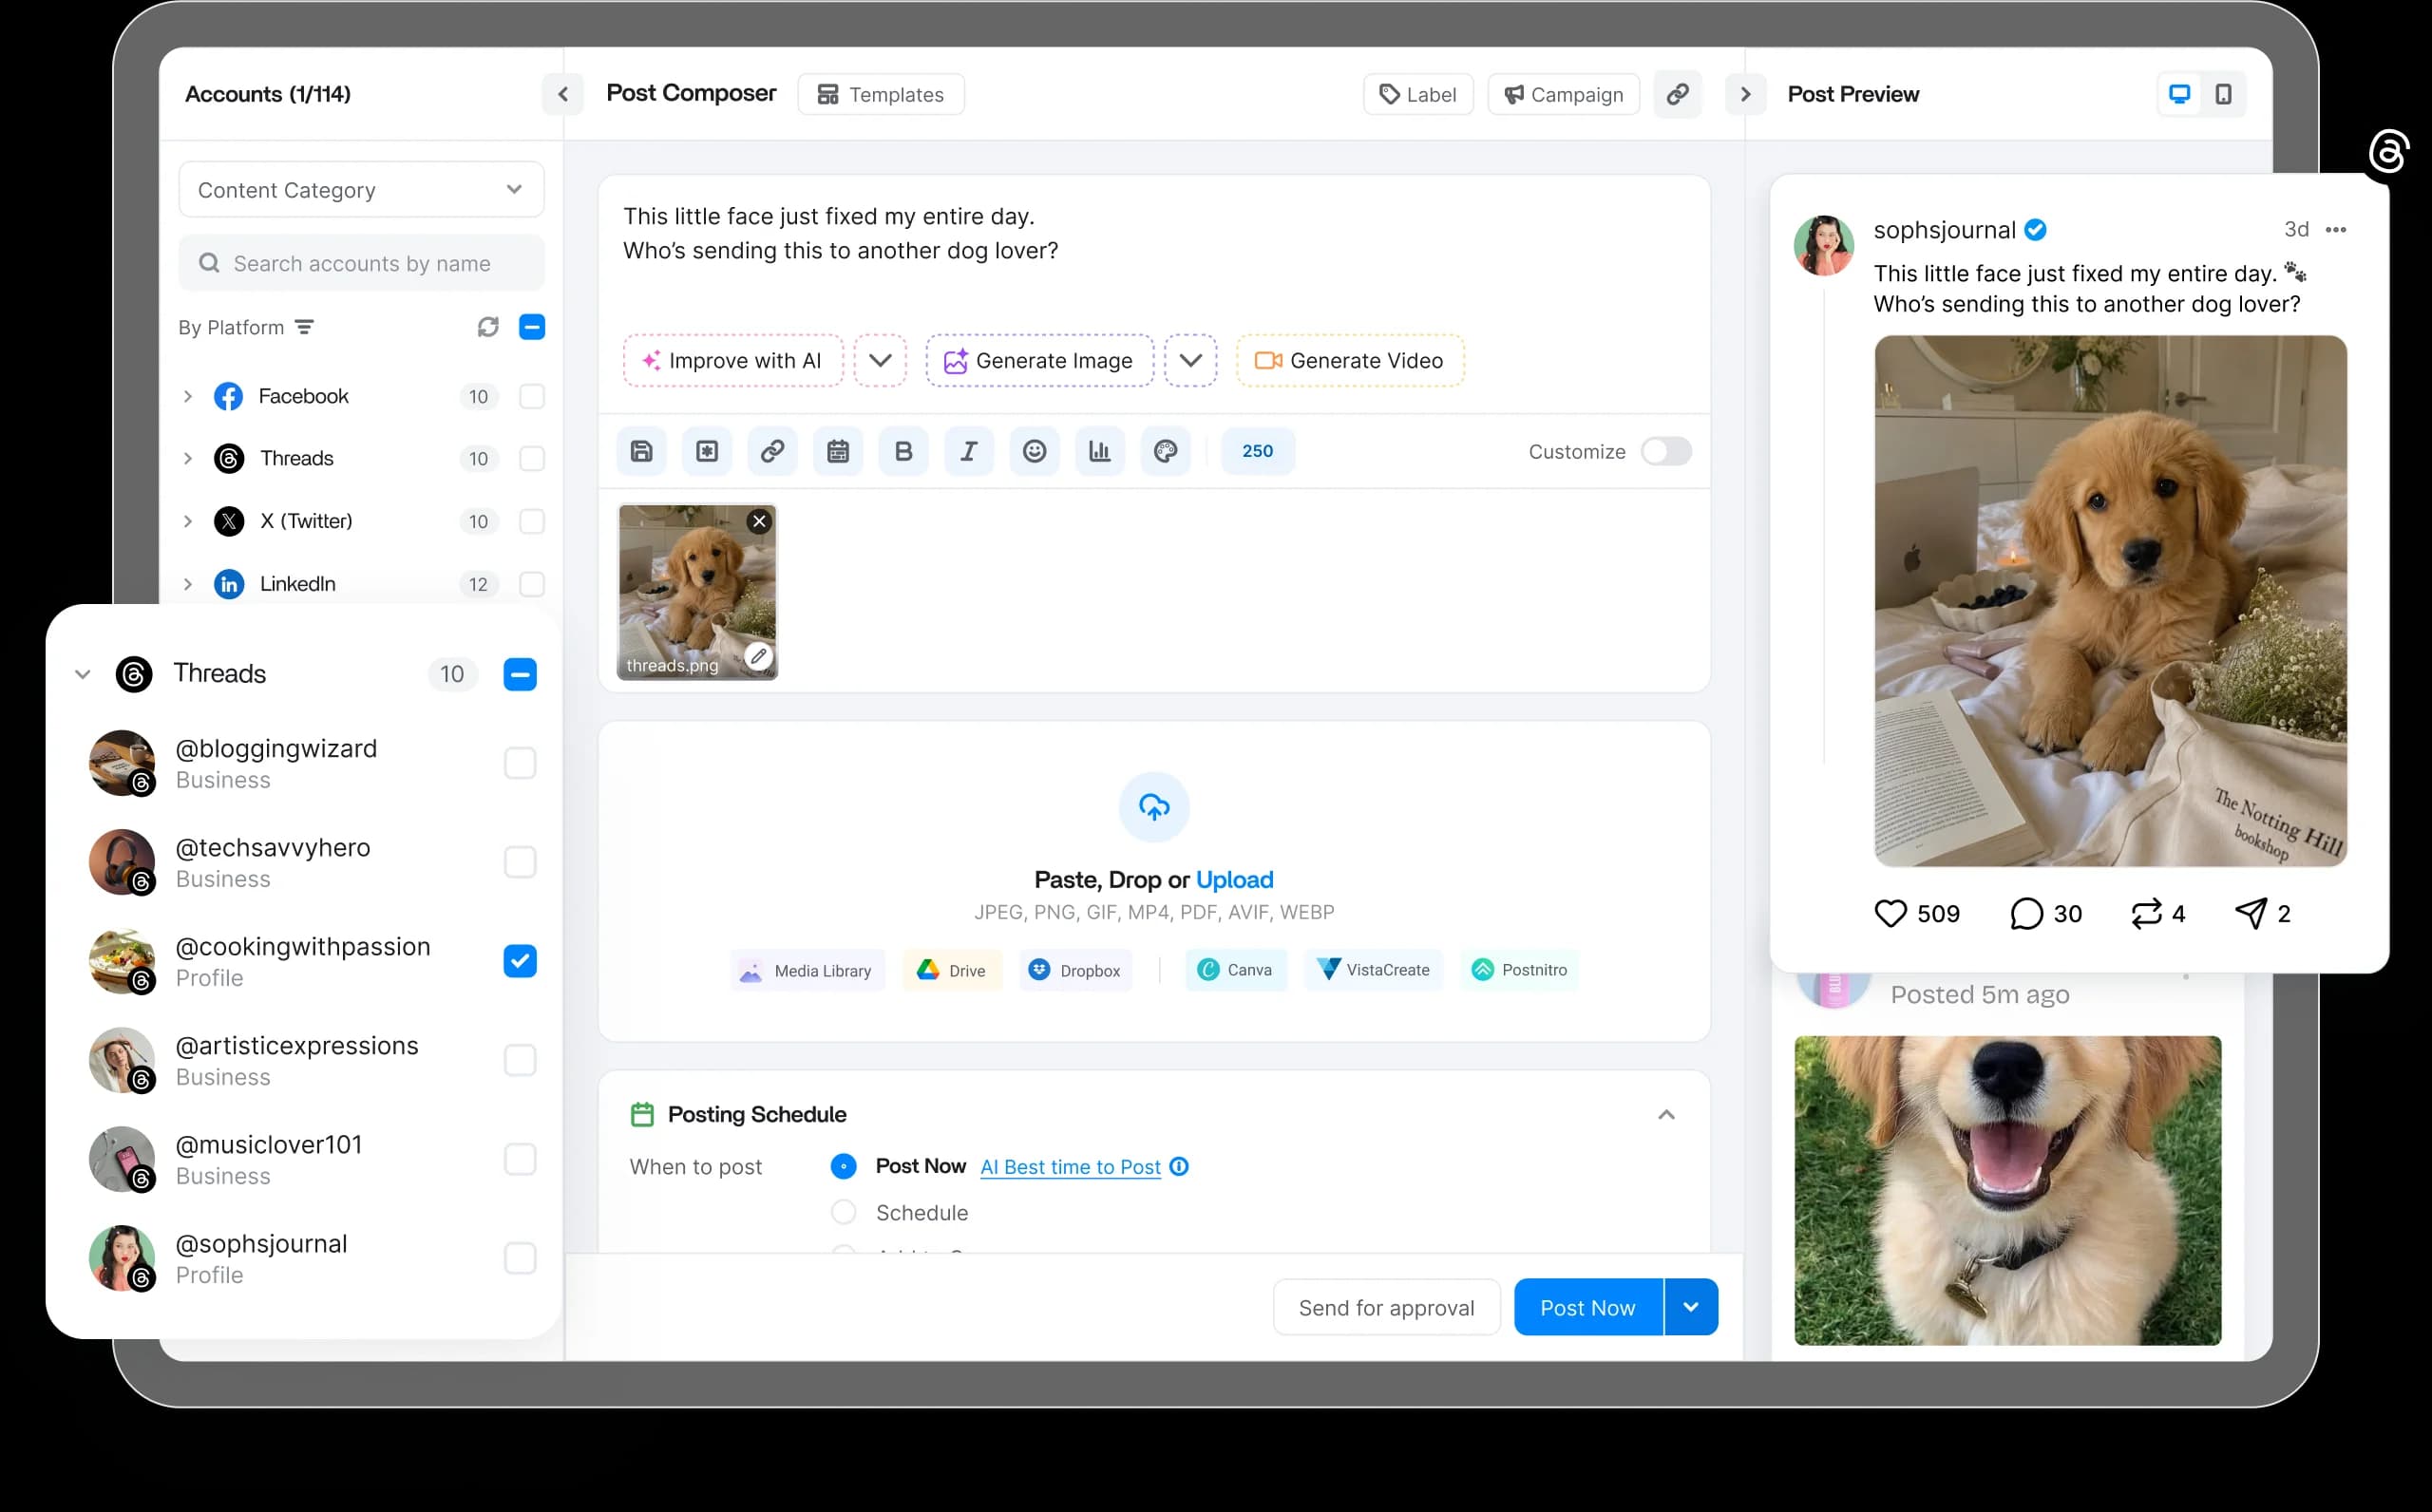Open Generate Image options dropdown
Viewport: 2432px width, 1512px height.
point(1191,360)
